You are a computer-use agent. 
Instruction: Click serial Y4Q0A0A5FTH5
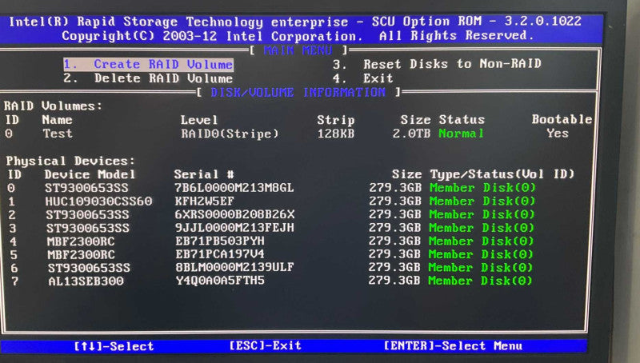[220, 281]
